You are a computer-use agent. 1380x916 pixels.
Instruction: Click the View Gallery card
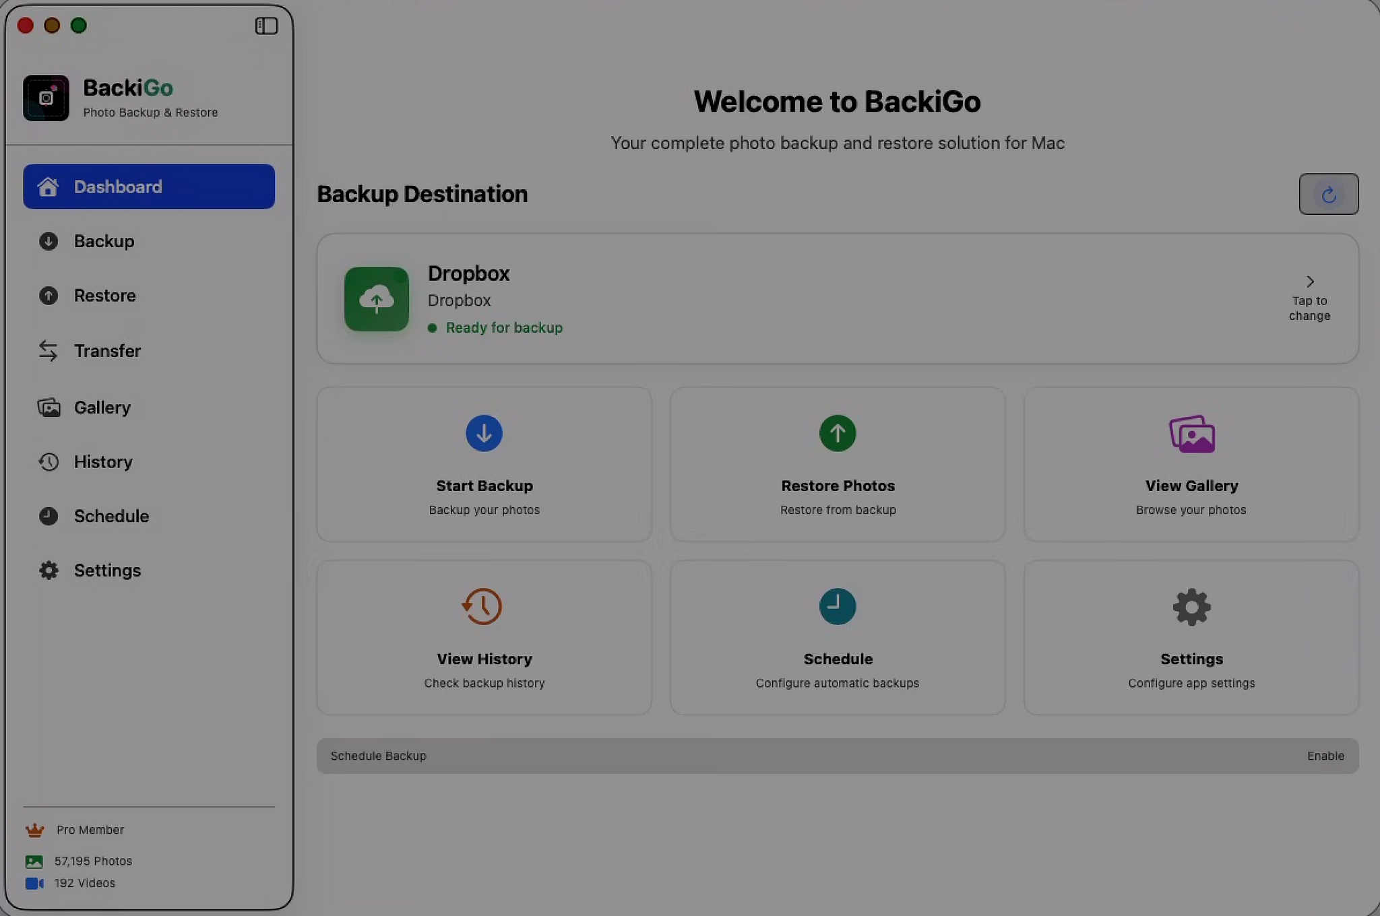point(1190,465)
